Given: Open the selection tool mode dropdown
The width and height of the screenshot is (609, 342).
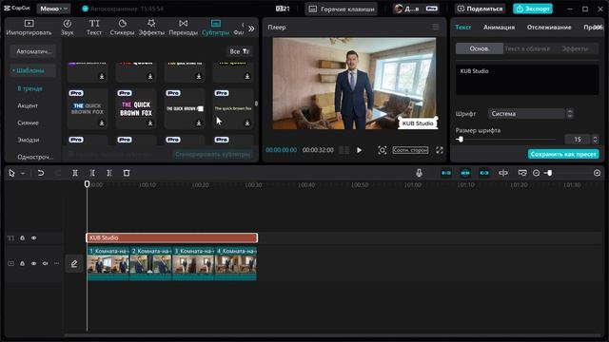Looking at the screenshot, I should [23, 173].
